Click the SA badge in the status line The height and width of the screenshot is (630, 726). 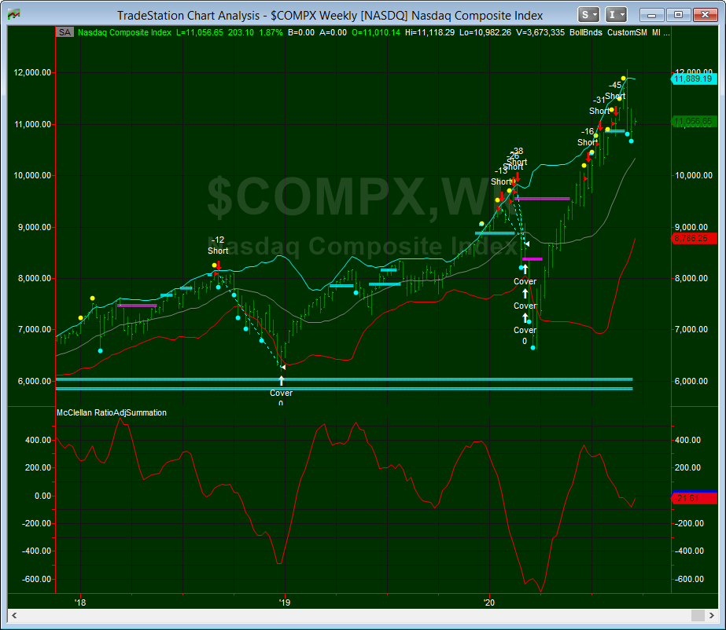[64, 32]
